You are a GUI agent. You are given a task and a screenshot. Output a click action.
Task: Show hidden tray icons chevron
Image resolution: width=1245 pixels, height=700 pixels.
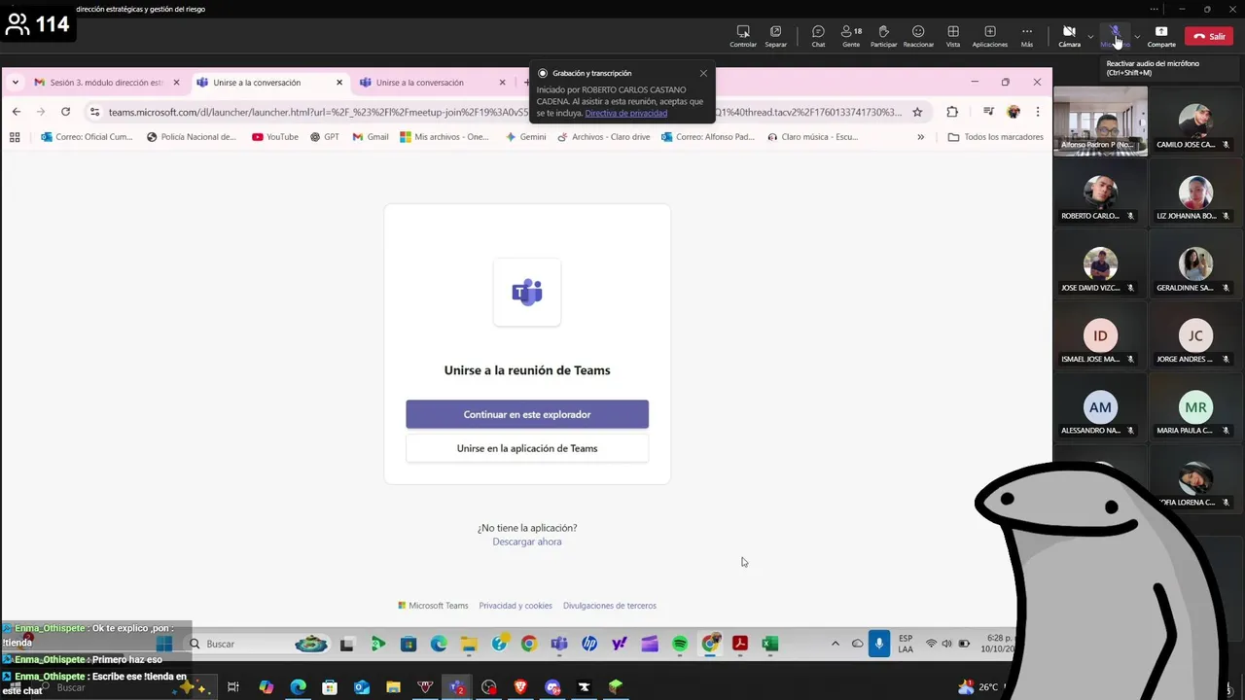click(835, 644)
